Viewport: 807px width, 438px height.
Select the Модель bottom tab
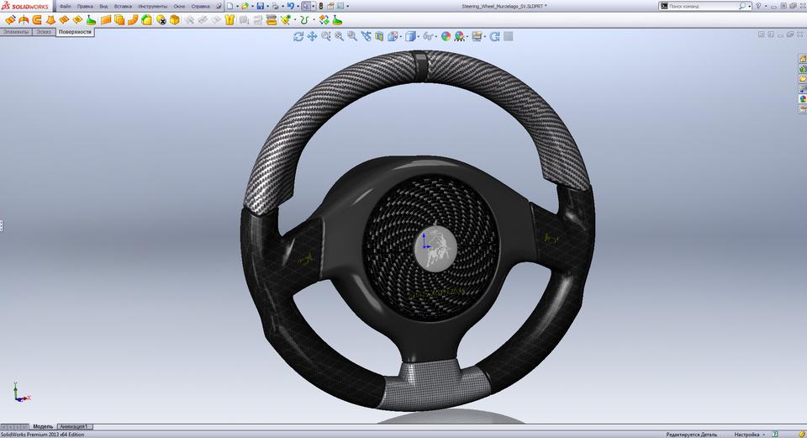tap(43, 427)
